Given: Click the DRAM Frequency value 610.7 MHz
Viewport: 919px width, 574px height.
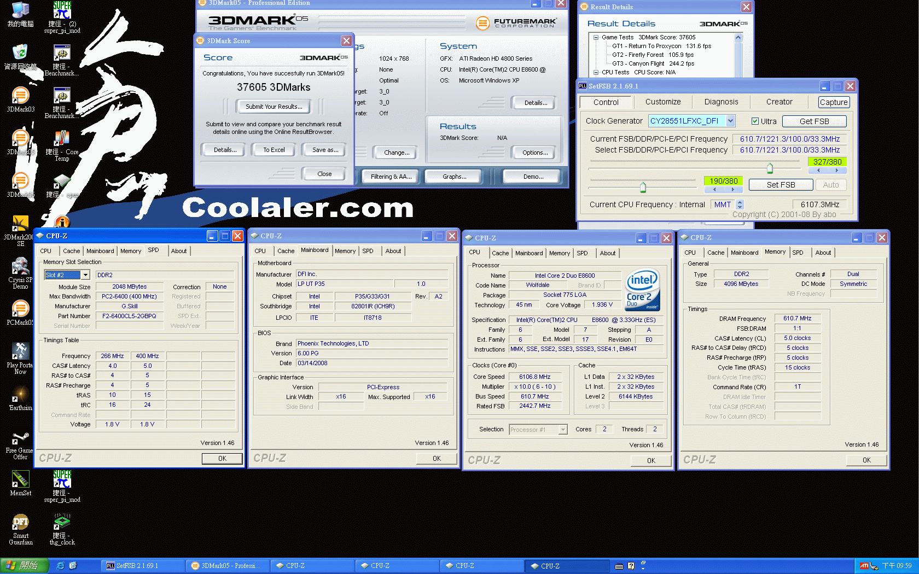Looking at the screenshot, I should (x=797, y=318).
